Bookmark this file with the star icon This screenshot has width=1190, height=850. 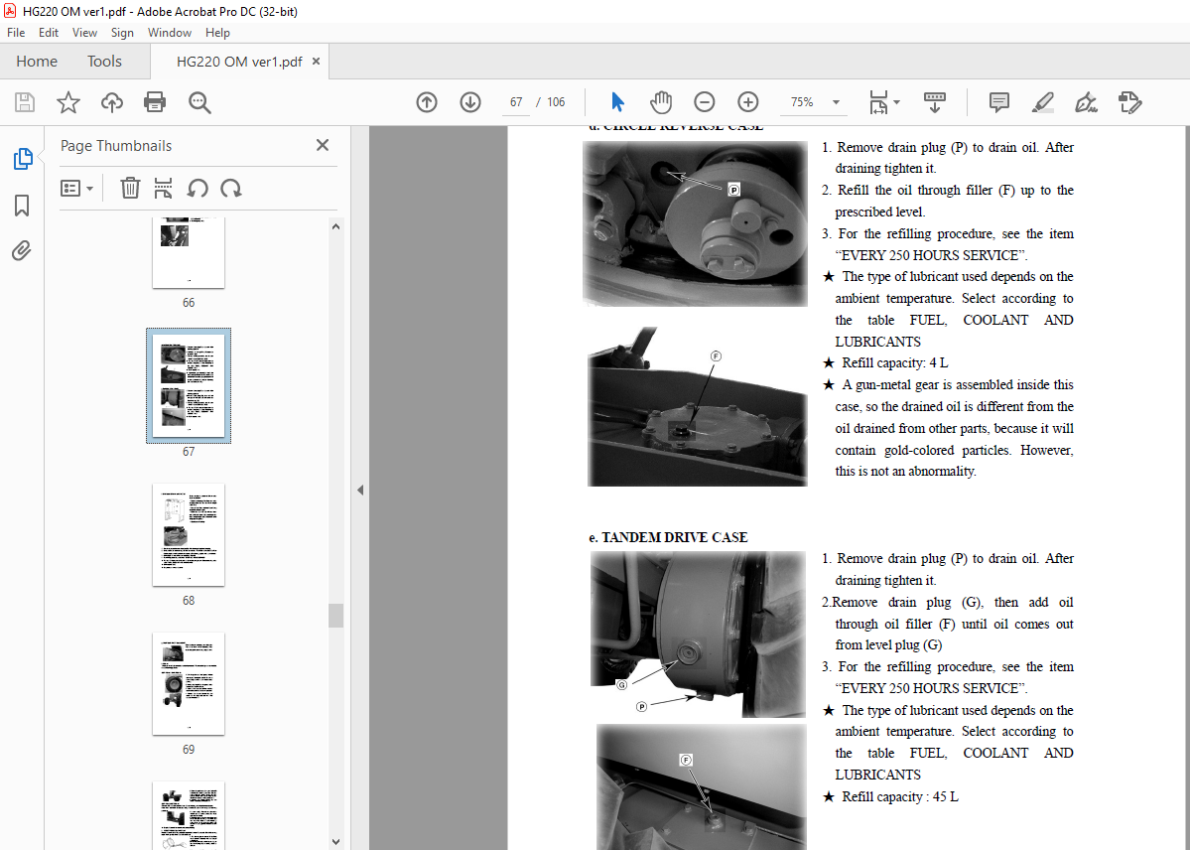pos(68,102)
